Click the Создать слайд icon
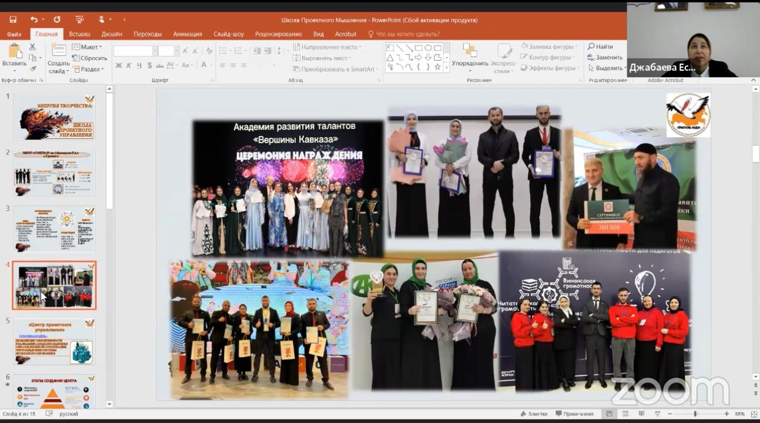760x423 pixels. (x=58, y=58)
